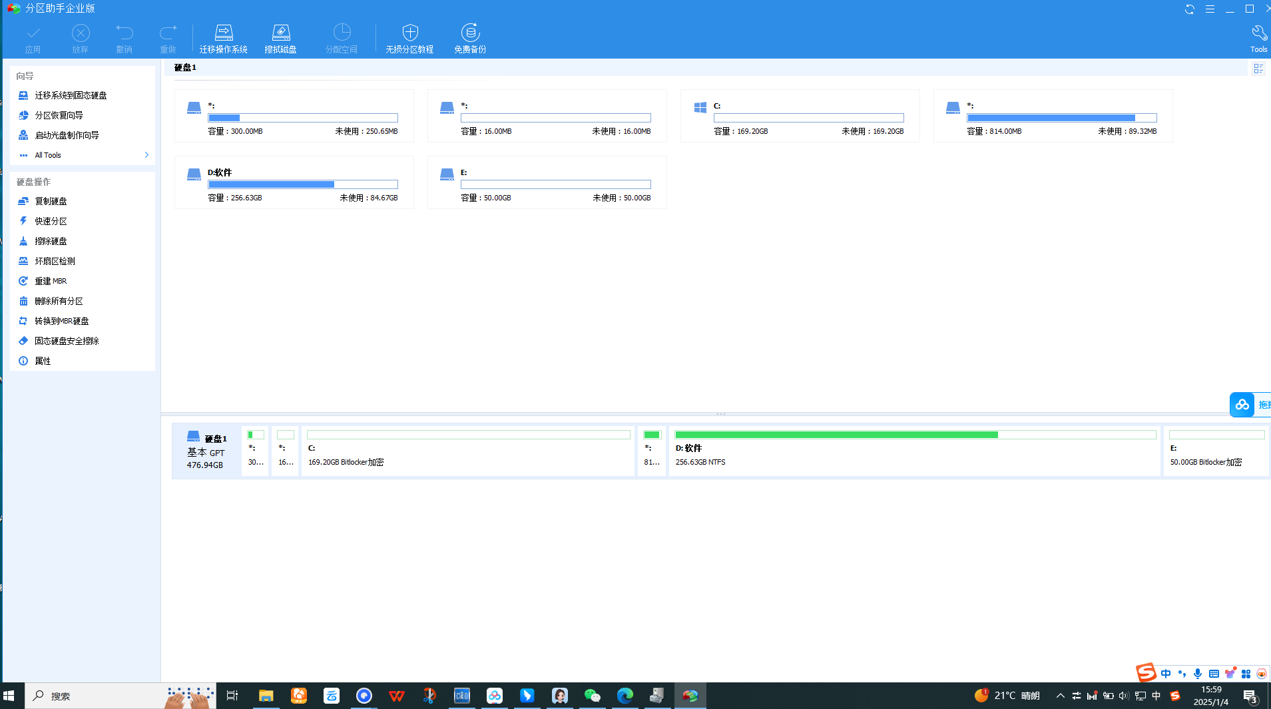
Task: Open the hamburger menu in title bar
Action: pyautogui.click(x=1210, y=9)
